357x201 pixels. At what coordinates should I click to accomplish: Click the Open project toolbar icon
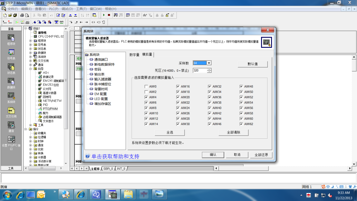10,15
